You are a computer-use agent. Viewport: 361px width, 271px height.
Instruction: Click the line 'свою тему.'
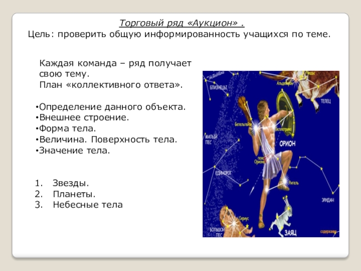coord(64,74)
